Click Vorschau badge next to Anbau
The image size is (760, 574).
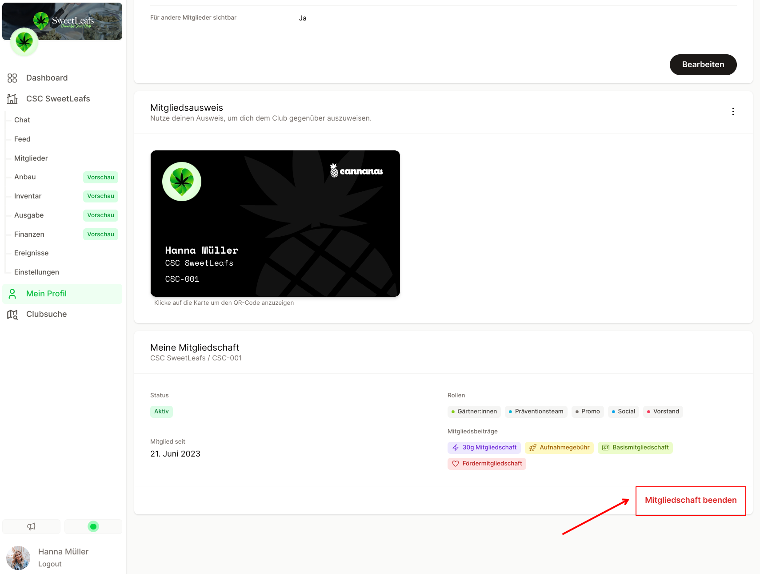(x=100, y=177)
